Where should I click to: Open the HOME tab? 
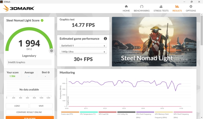[x=126, y=8]
